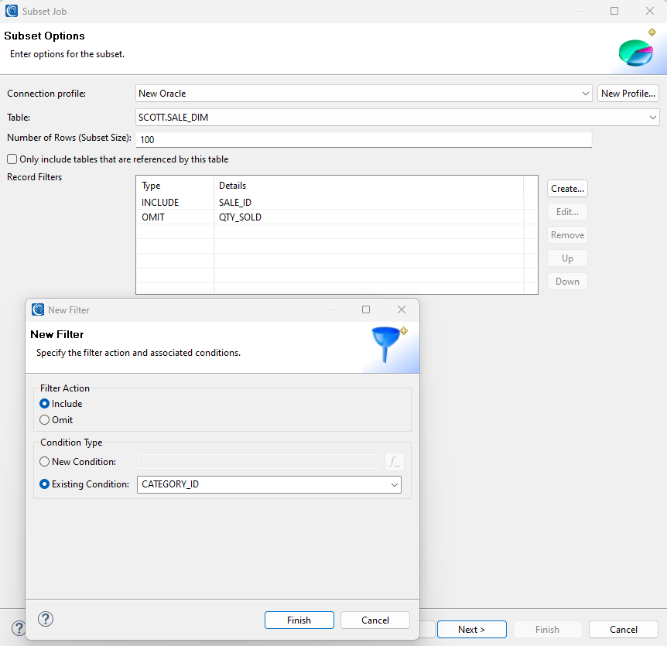Choose the New Condition radio option

44,462
